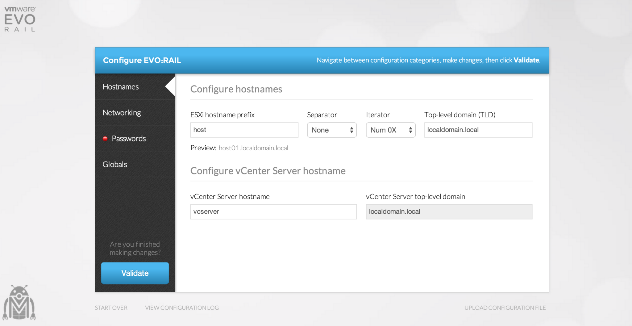Click 'Are you finished making changes?' text
632x326 pixels.
point(135,249)
